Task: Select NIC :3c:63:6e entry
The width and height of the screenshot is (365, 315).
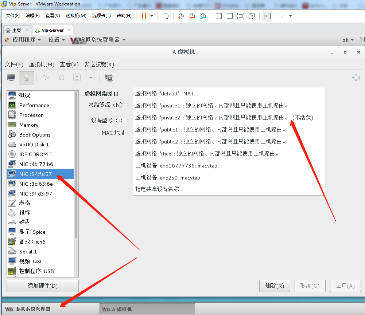Action: 40,184
